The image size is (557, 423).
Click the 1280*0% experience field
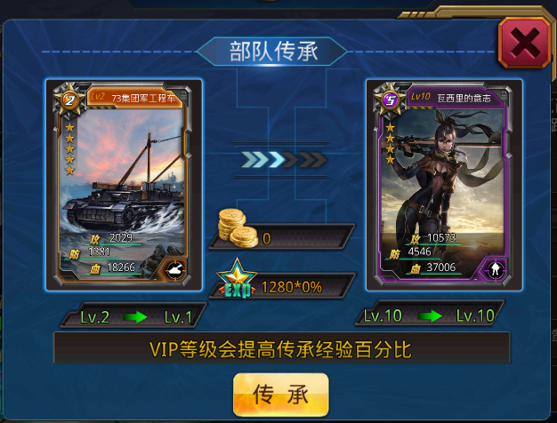(282, 286)
